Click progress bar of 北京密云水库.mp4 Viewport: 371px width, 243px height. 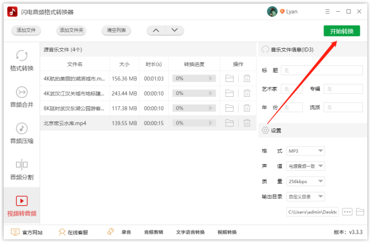click(194, 123)
